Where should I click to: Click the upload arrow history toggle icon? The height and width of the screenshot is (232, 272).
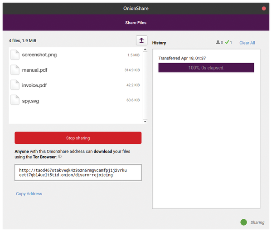coord(141,40)
